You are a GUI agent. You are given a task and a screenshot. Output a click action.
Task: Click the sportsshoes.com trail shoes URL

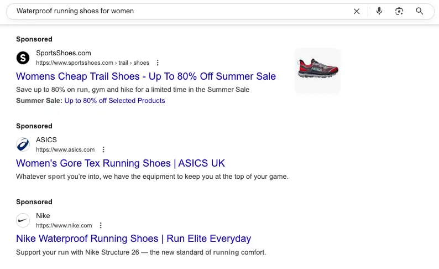93,63
